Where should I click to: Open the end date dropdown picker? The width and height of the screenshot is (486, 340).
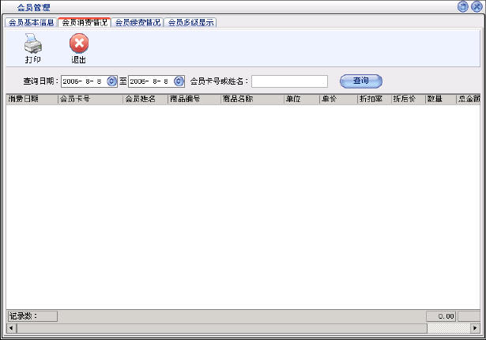click(x=179, y=81)
